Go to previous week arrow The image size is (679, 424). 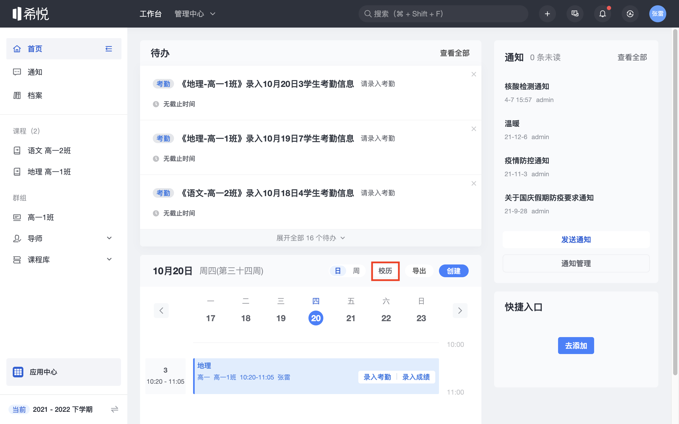coord(161,310)
